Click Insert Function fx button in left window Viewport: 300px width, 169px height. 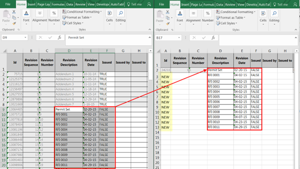click(x=60, y=38)
